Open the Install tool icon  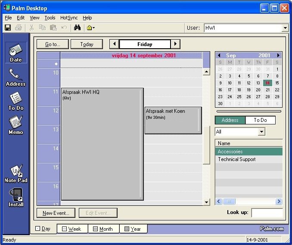[x=16, y=197]
